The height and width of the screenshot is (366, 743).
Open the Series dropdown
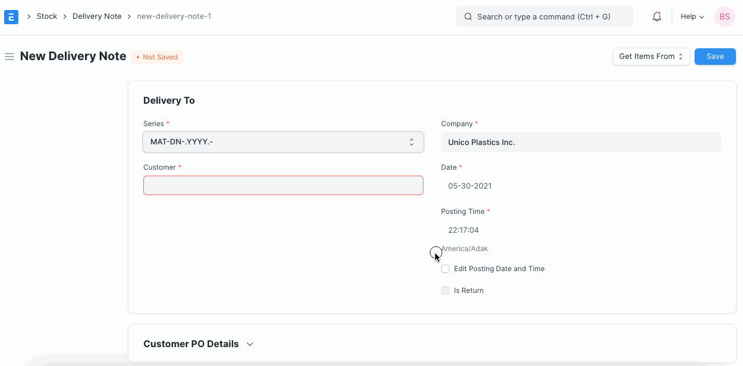283,142
